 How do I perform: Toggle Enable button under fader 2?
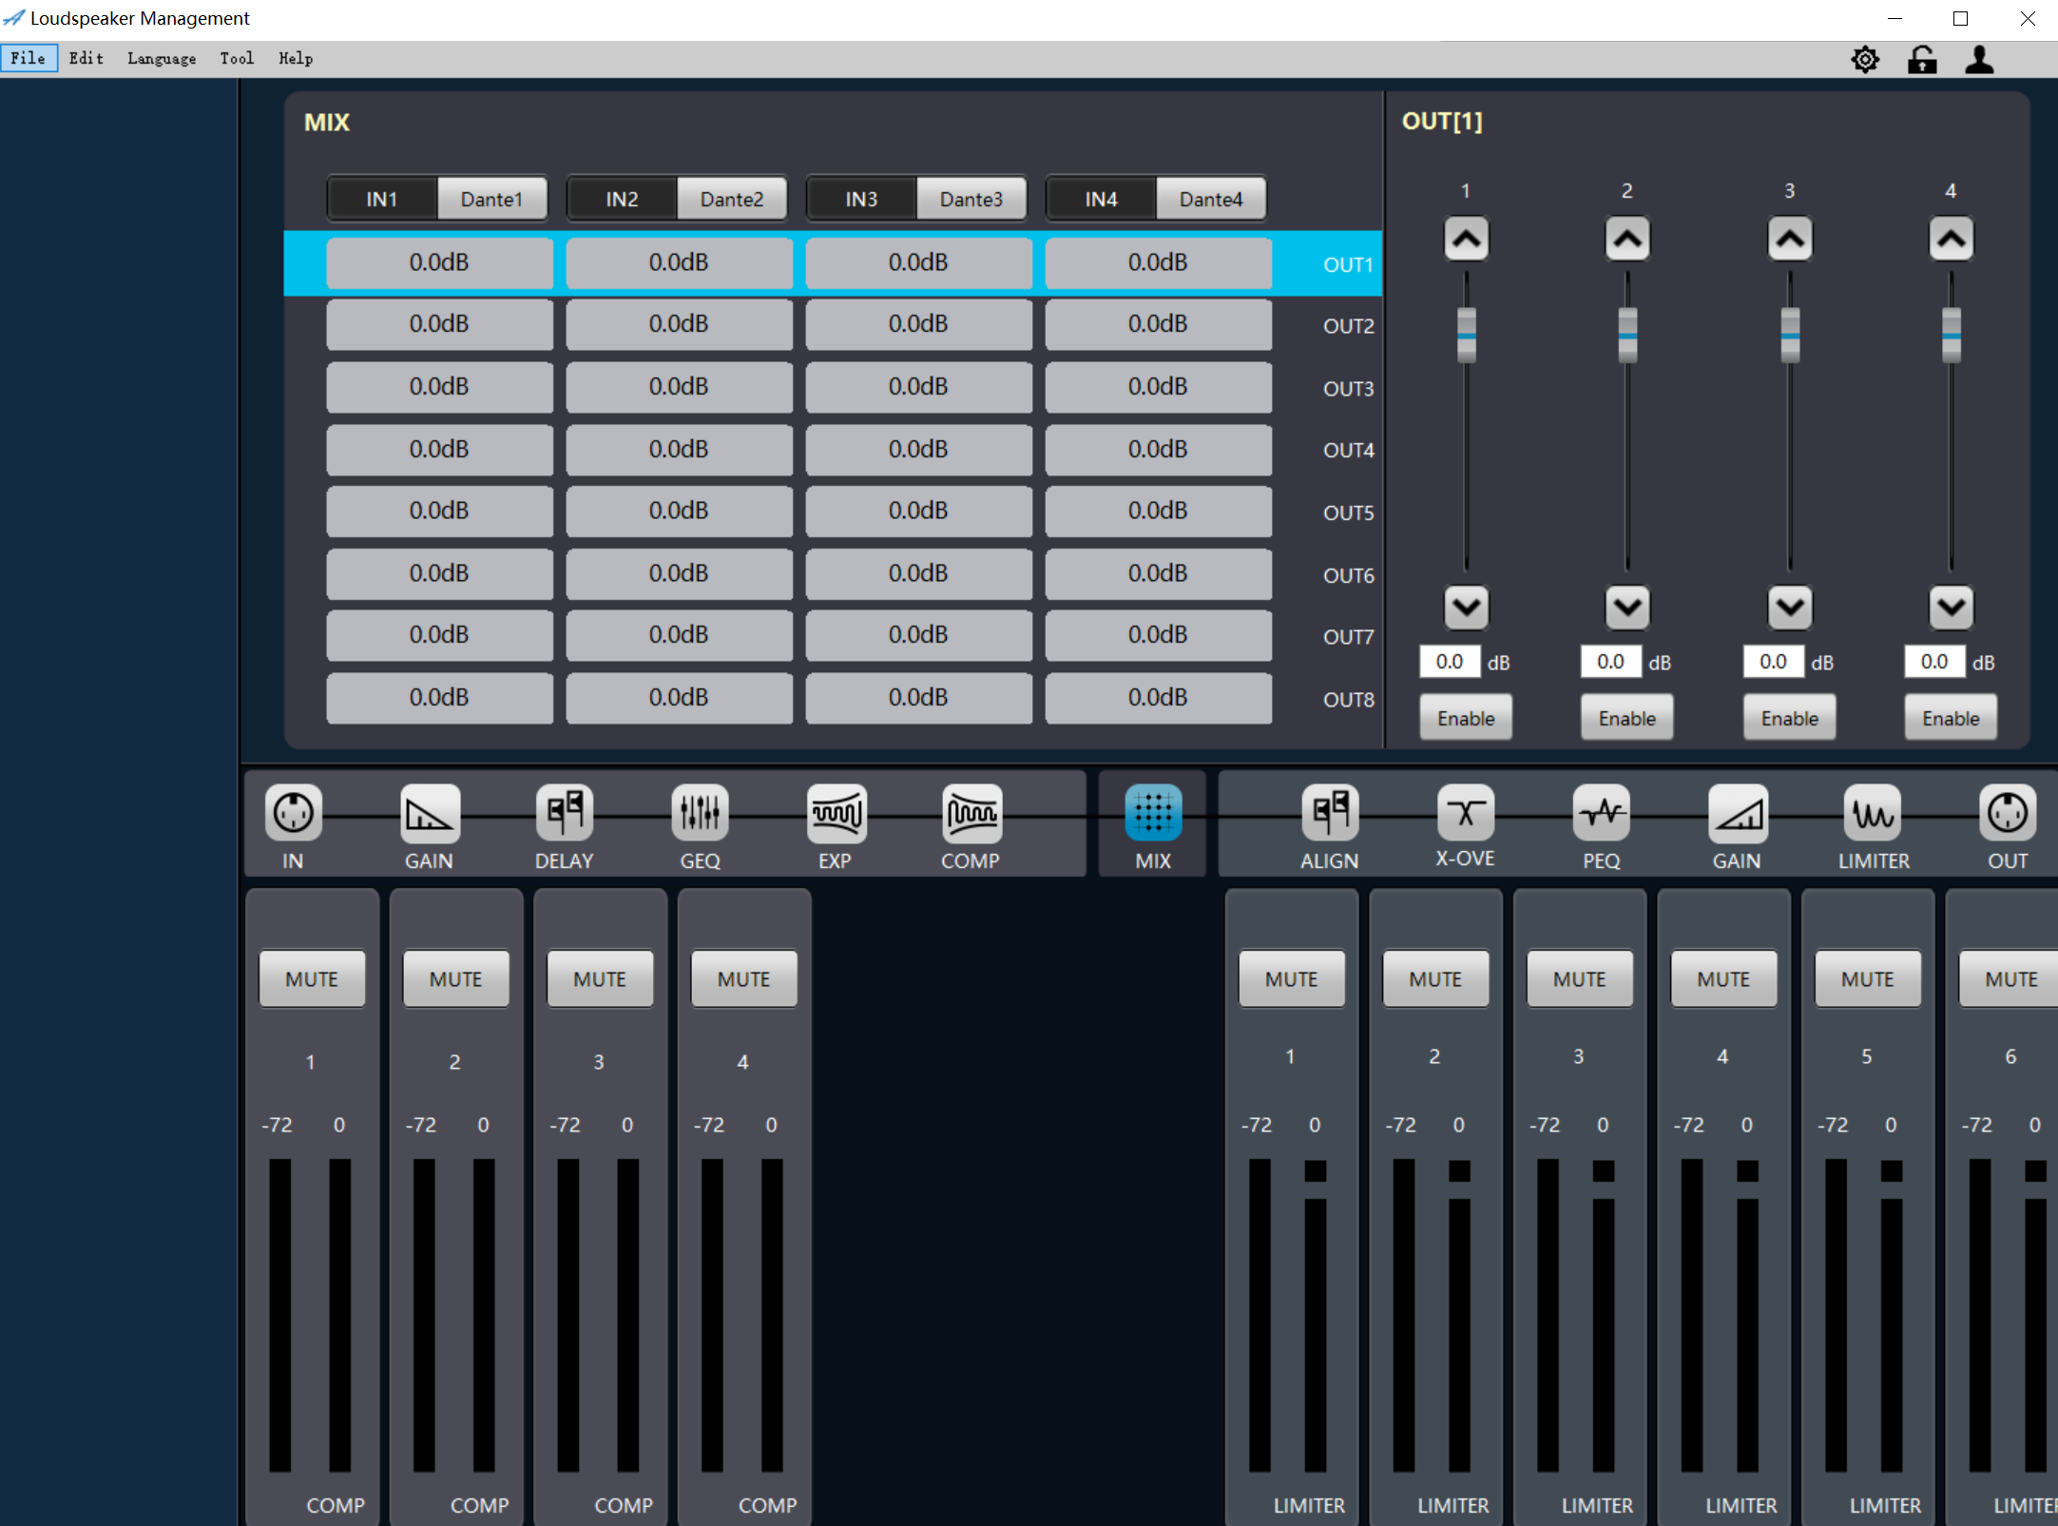[1626, 718]
